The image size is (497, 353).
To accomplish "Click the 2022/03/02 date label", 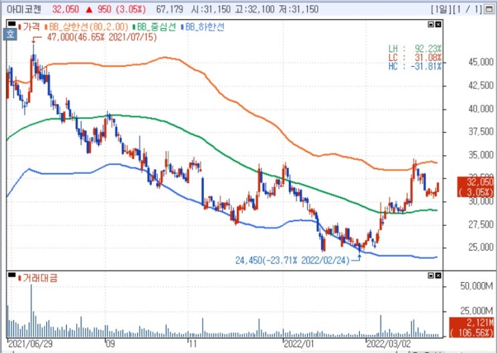I will click(x=389, y=344).
